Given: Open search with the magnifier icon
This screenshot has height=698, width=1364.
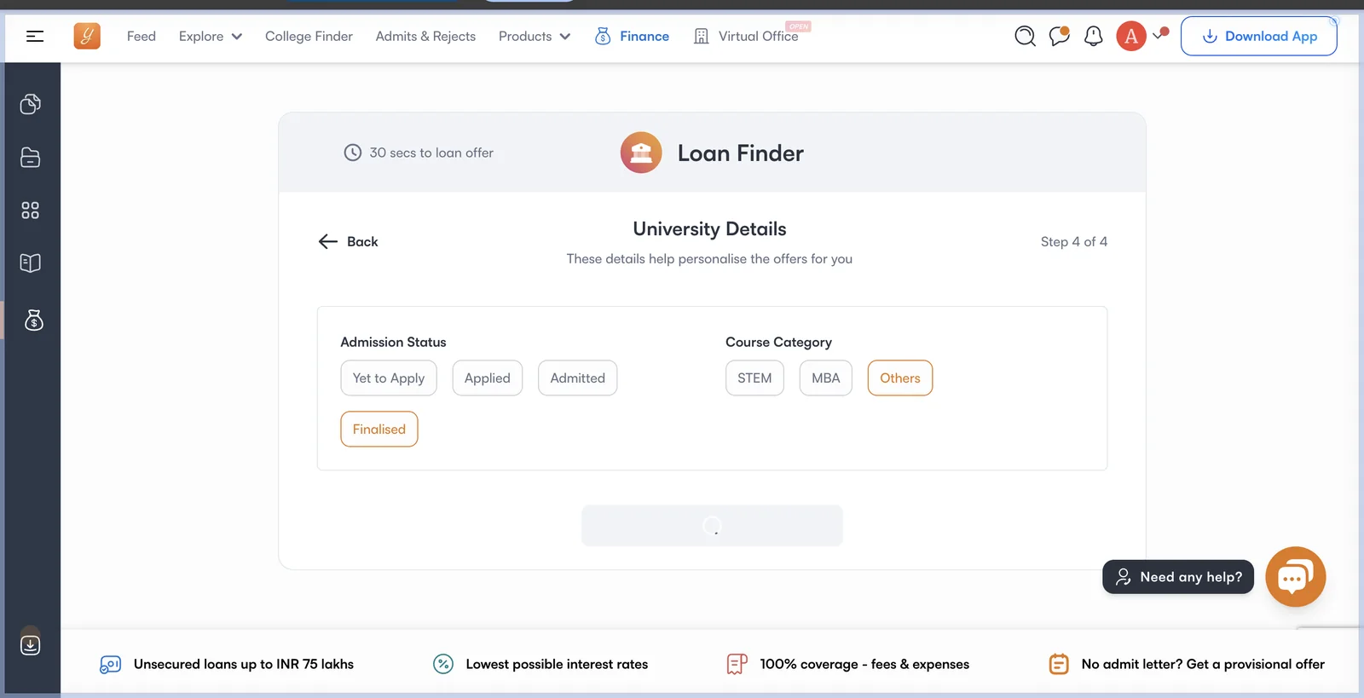Looking at the screenshot, I should (x=1026, y=36).
